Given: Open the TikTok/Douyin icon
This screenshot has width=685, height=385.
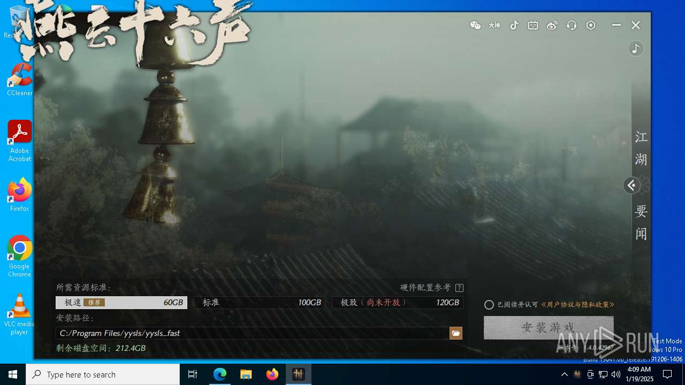Looking at the screenshot, I should (x=514, y=25).
